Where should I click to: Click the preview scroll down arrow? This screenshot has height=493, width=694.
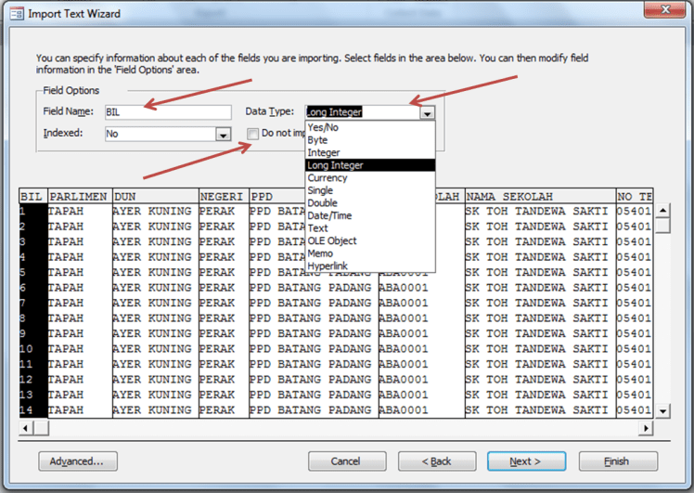coord(662,411)
